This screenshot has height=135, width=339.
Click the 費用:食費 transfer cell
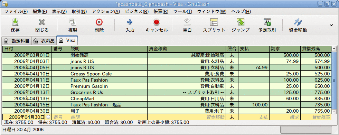coord(186,74)
